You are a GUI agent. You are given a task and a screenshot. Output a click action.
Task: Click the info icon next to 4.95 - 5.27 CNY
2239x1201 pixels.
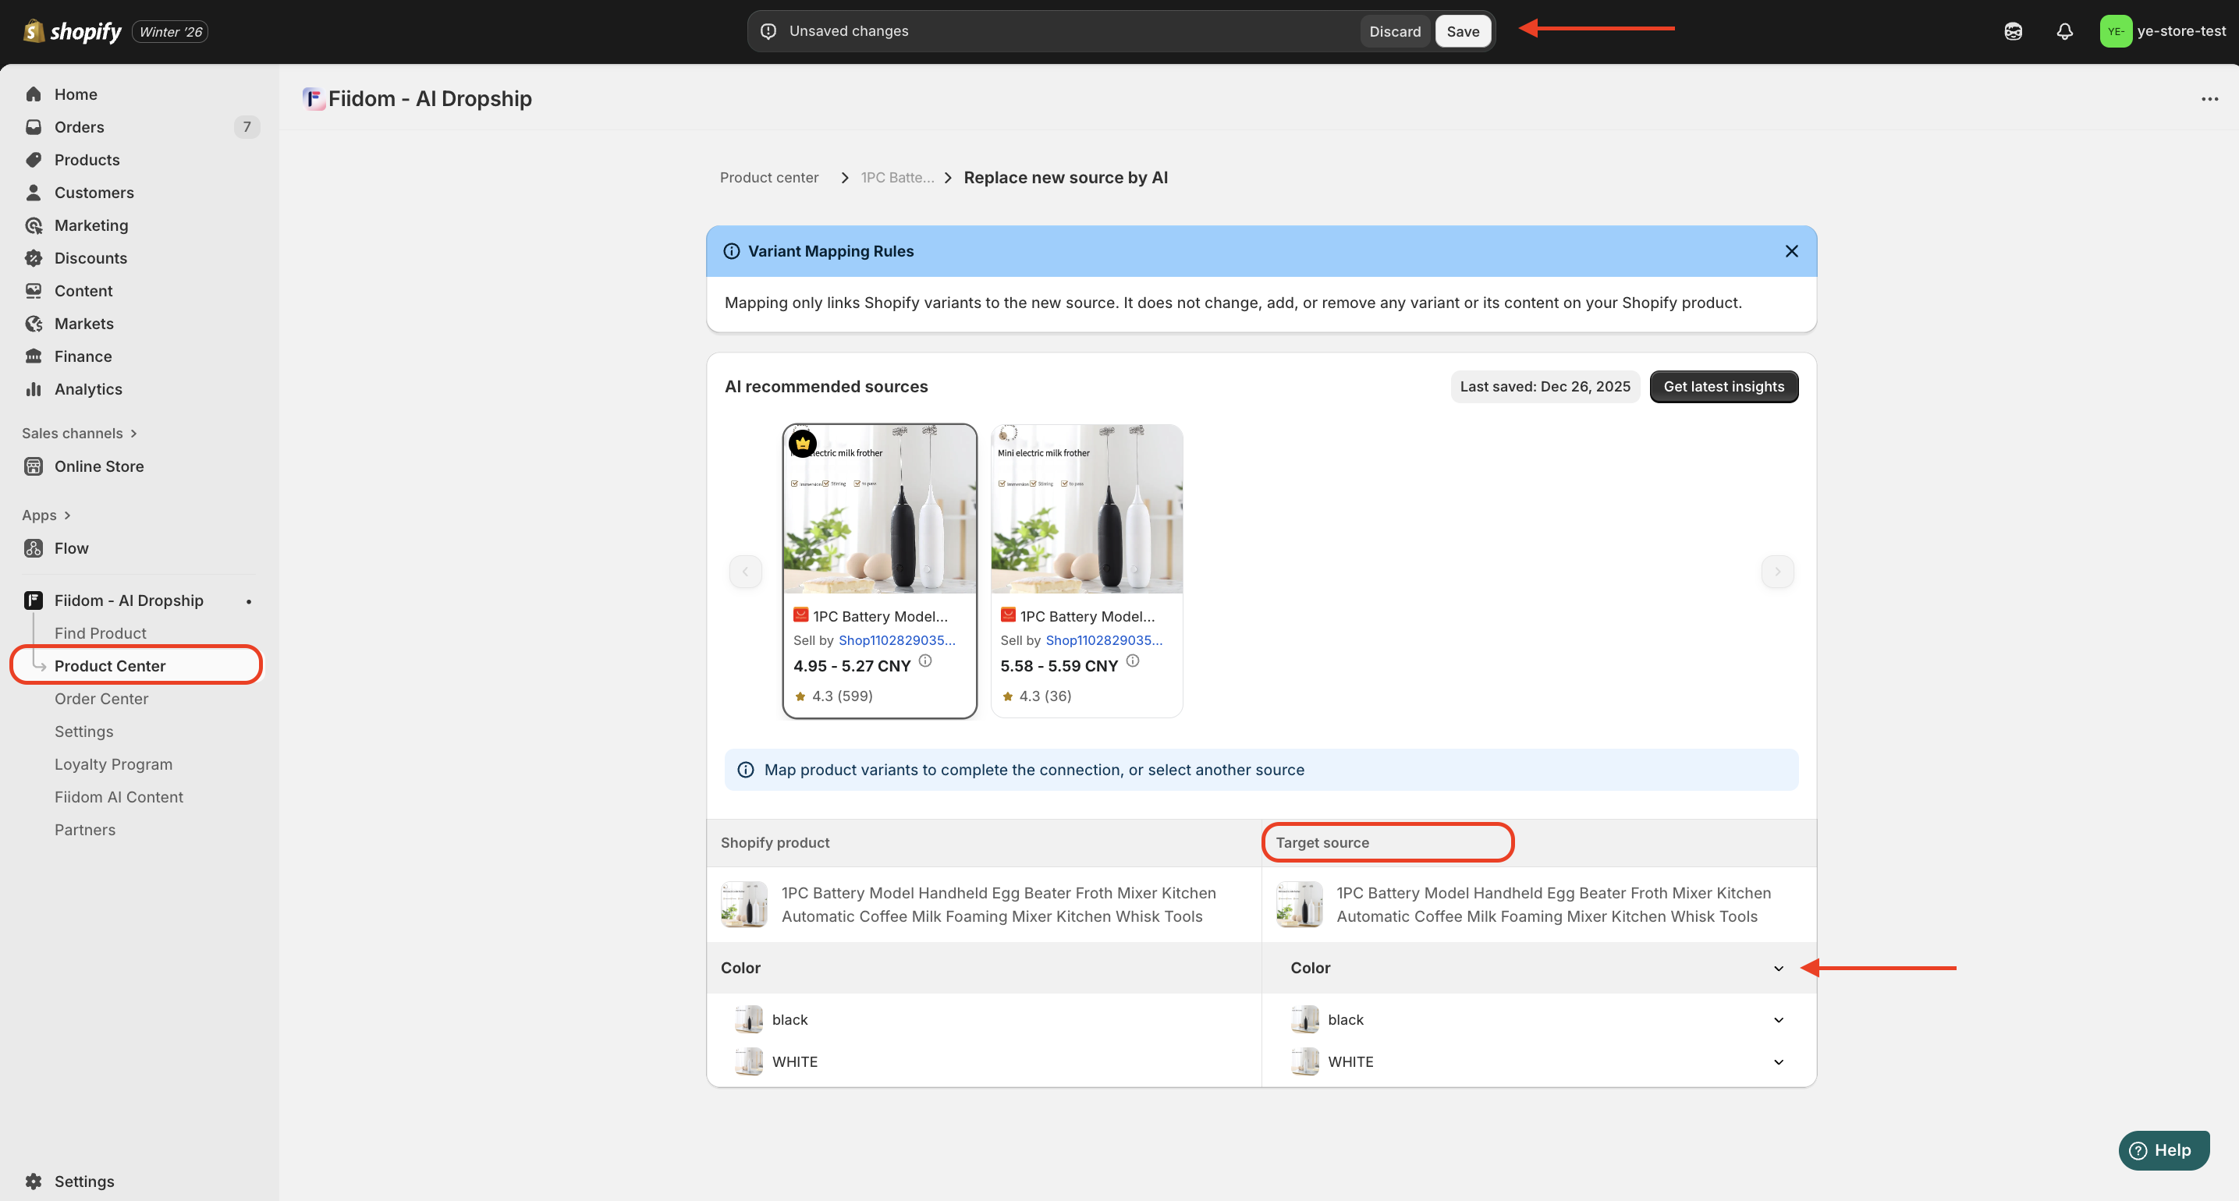(x=924, y=661)
